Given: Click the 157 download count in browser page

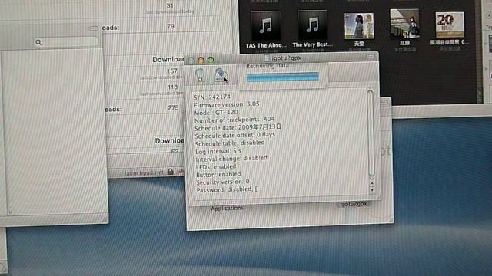Looking at the screenshot, I should click(172, 71).
